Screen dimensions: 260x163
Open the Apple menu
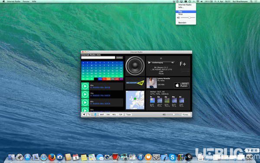(x=3, y=1)
